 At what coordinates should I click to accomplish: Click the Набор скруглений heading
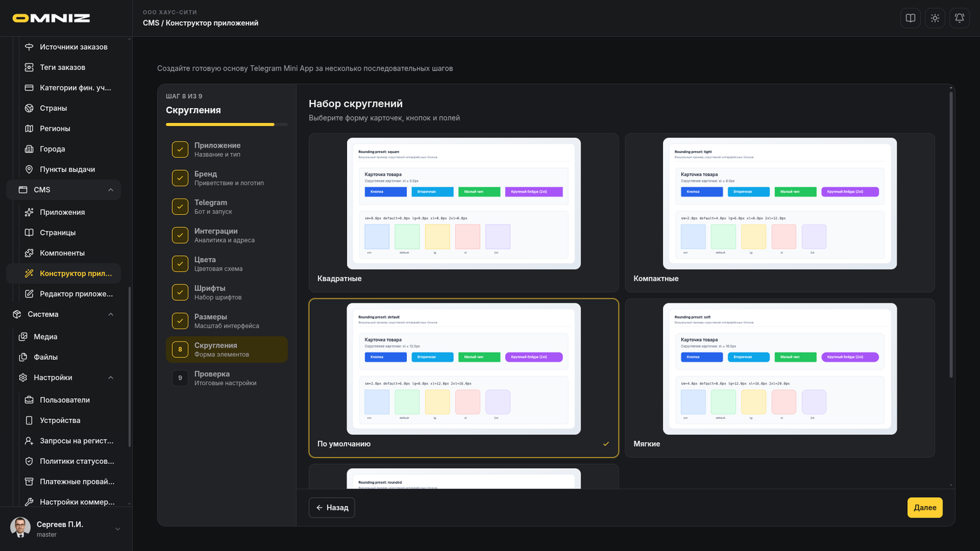point(356,103)
